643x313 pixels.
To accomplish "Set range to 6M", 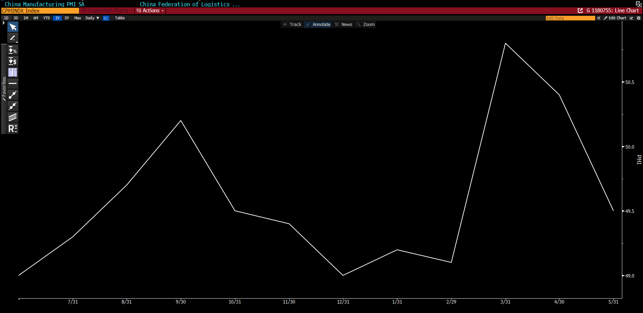I will click(36, 18).
